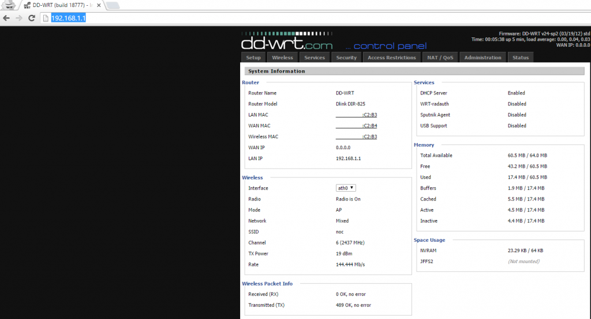Click the Network mode value Mixed
Image resolution: width=591 pixels, height=319 pixels.
tap(342, 221)
